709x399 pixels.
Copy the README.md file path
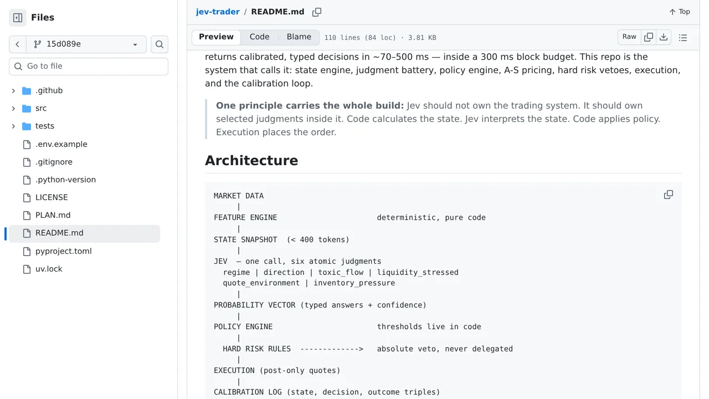pos(317,12)
